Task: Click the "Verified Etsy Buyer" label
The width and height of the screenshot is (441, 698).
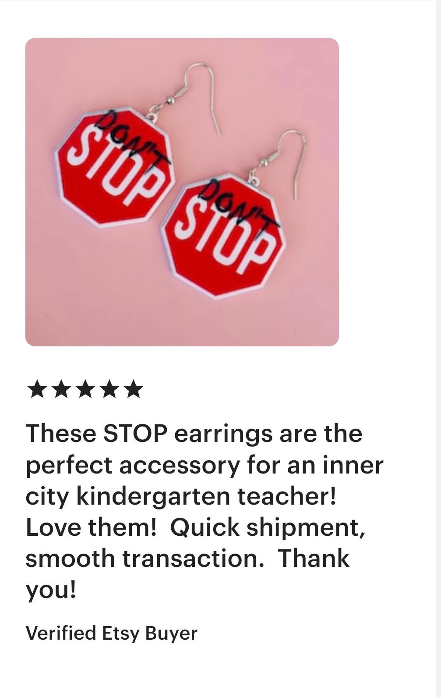Action: coord(112,633)
